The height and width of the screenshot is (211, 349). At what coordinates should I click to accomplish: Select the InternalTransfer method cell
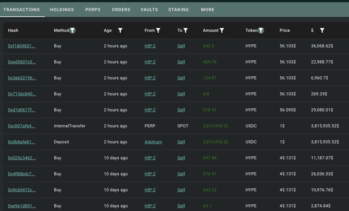pyautogui.click(x=70, y=126)
